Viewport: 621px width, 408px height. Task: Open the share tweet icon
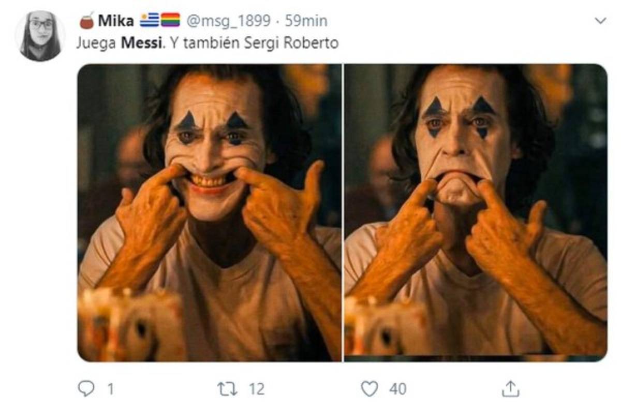tap(510, 388)
